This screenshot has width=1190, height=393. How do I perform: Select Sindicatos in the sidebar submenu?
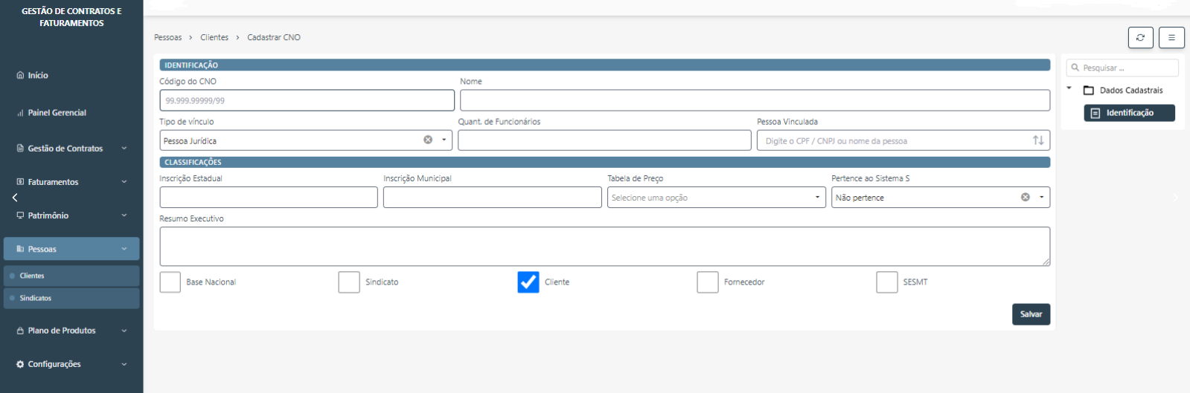click(36, 298)
